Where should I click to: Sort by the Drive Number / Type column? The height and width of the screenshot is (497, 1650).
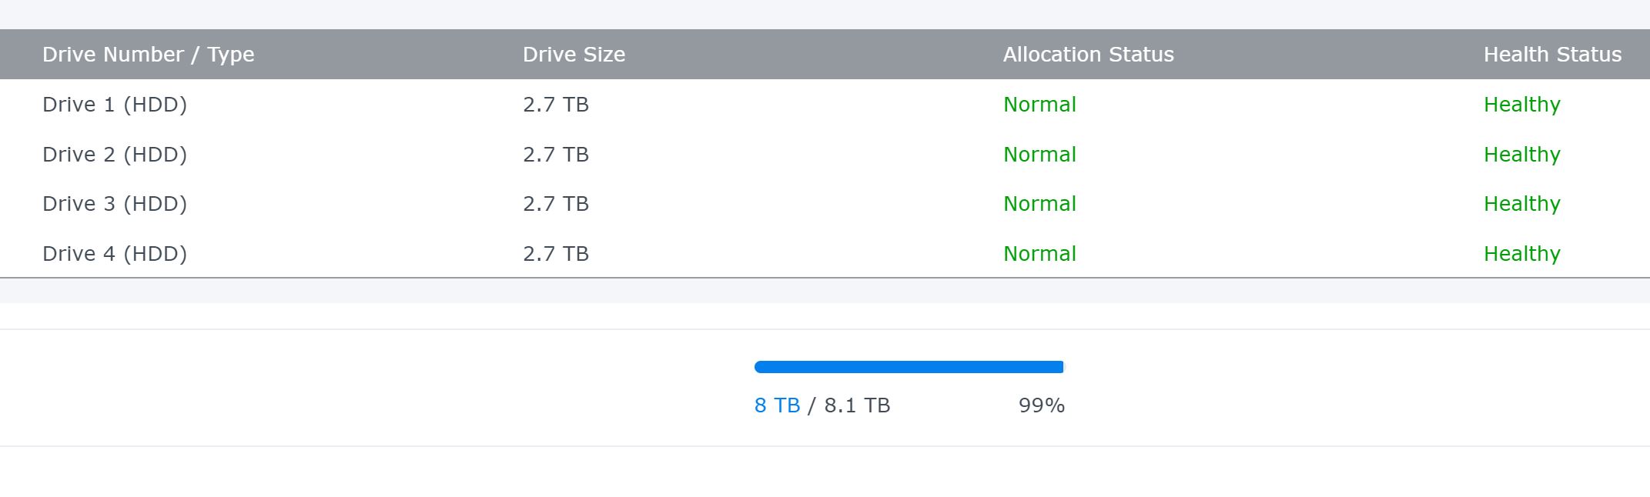tap(149, 54)
